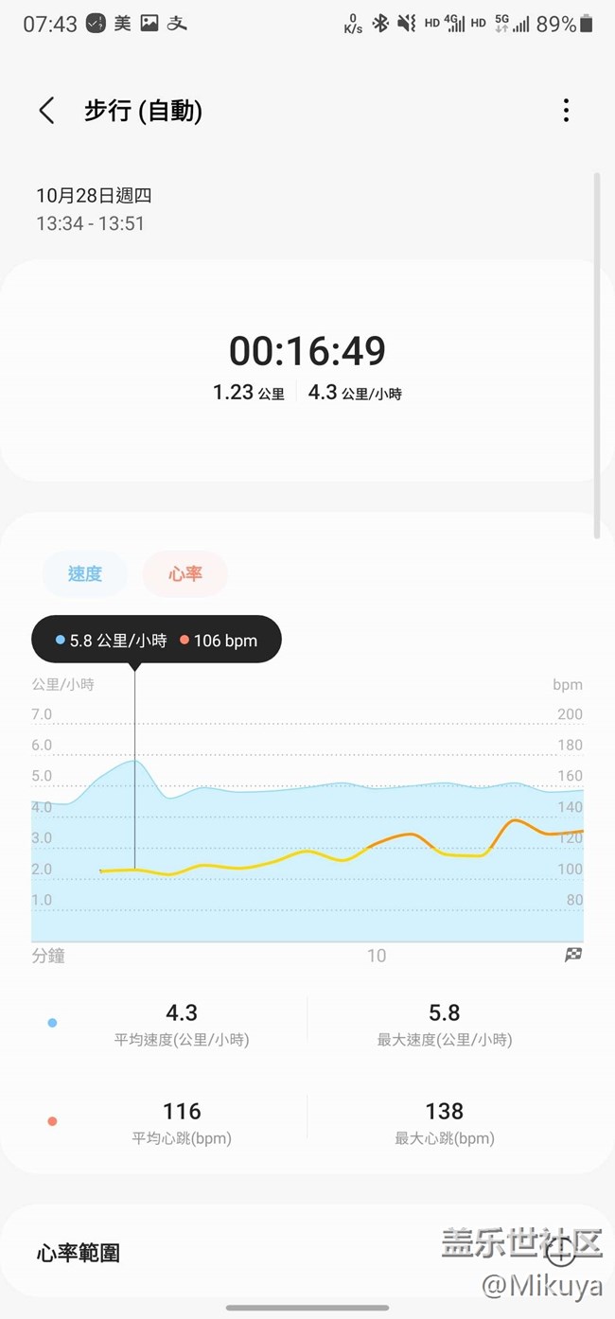The image size is (615, 1319).
Task: Open the three-dot more options menu
Action: coord(566,111)
